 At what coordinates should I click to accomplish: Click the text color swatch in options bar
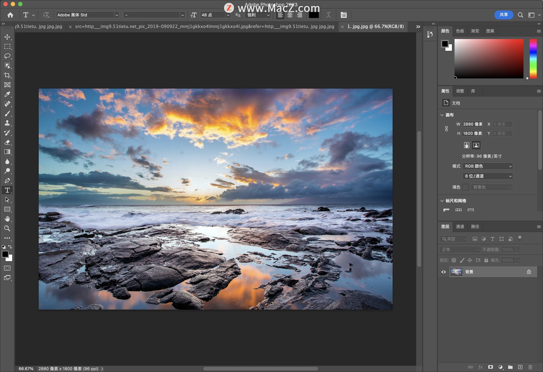coord(314,15)
